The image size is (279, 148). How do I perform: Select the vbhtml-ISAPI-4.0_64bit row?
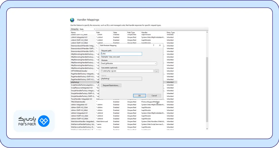point(124,119)
